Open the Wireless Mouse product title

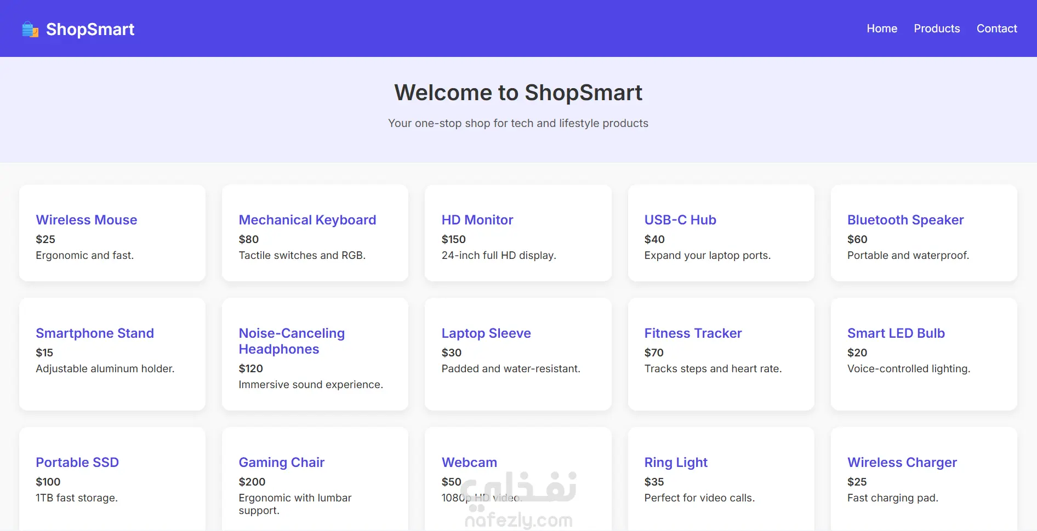point(86,220)
